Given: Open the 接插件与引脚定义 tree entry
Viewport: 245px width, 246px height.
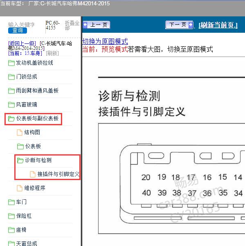Looking at the screenshot, I should point(58,174).
